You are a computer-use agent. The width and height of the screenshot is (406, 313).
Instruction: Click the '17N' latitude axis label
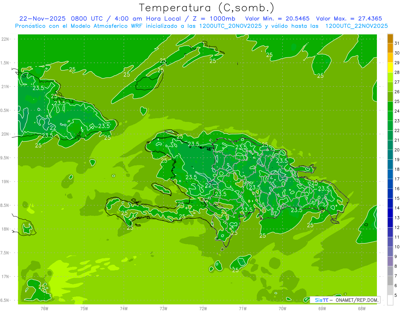click(x=5, y=277)
